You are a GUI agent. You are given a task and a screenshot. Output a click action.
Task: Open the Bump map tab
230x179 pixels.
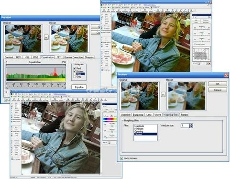pos(138,115)
